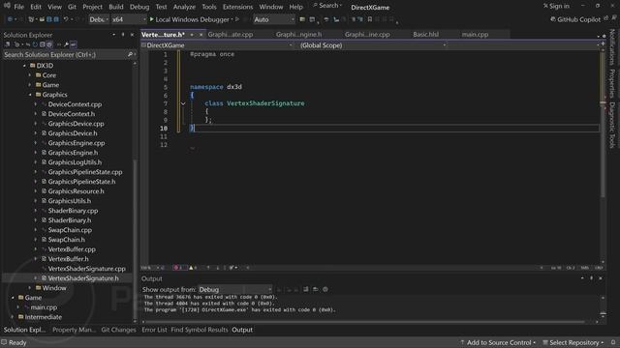Image resolution: width=620 pixels, height=348 pixels.
Task: Open the Build menu
Action: click(116, 7)
